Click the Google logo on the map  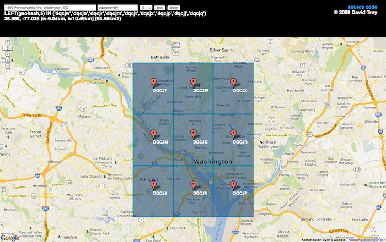coord(10,238)
